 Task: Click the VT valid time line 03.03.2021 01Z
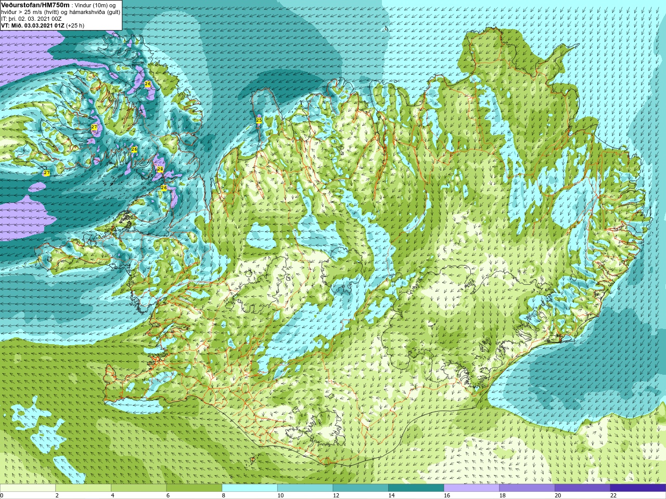pos(43,25)
